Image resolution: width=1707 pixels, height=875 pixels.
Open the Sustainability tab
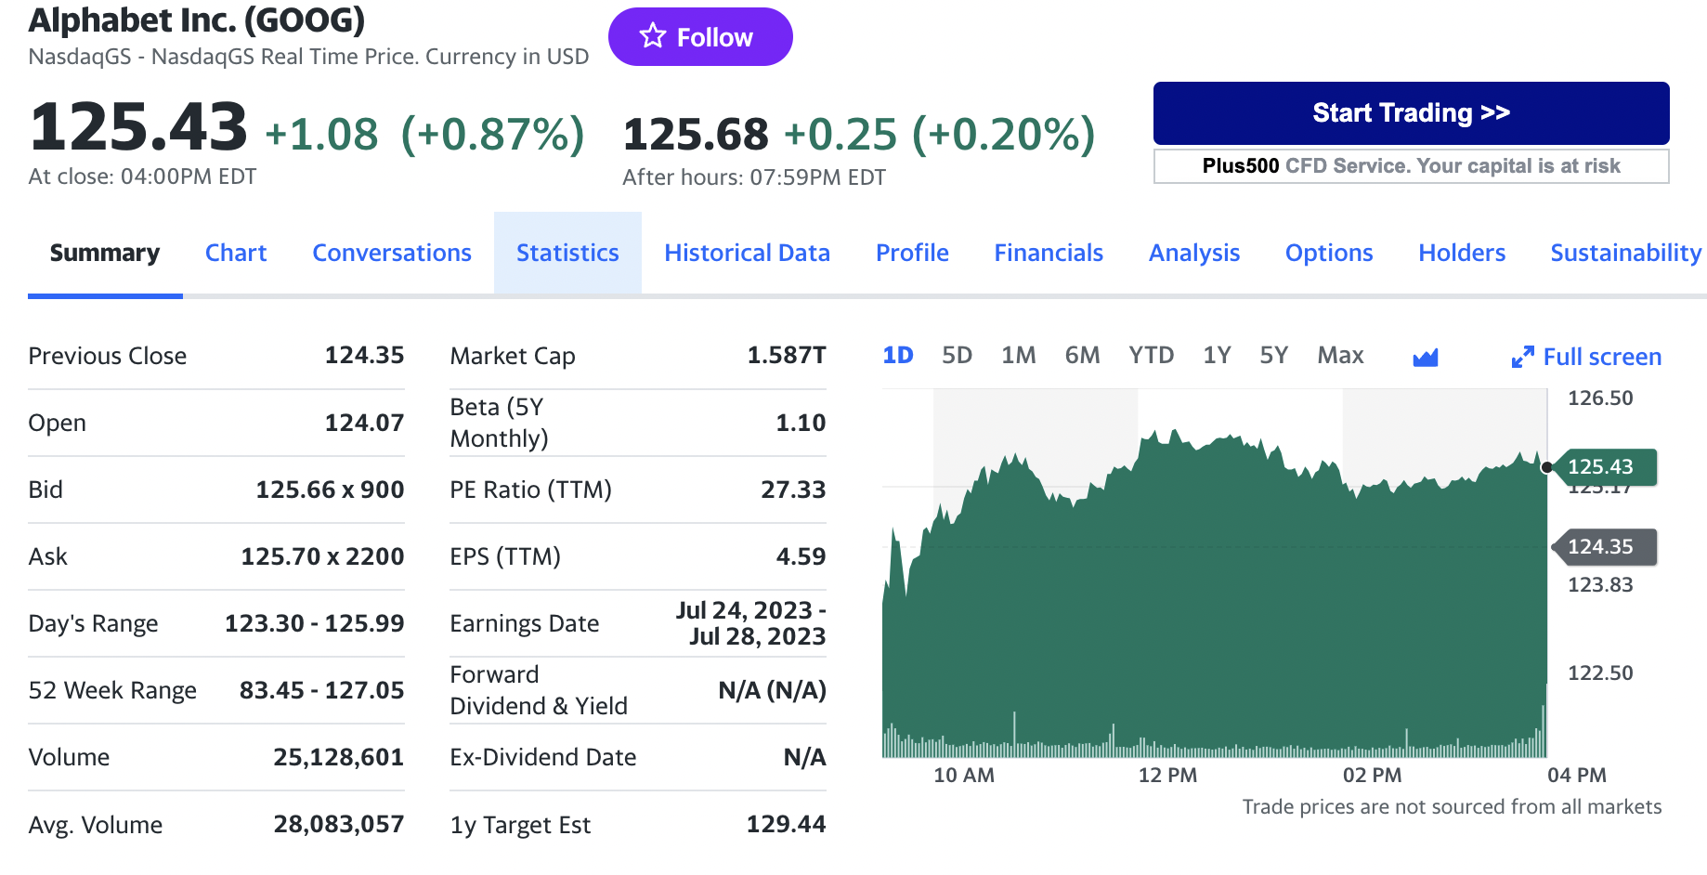tap(1625, 253)
